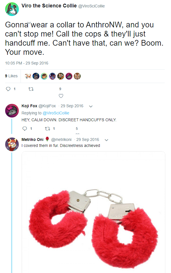Open the chevron menu on Metriko Oni's tweet
171x273 pixels.
pyautogui.click(x=107, y=140)
